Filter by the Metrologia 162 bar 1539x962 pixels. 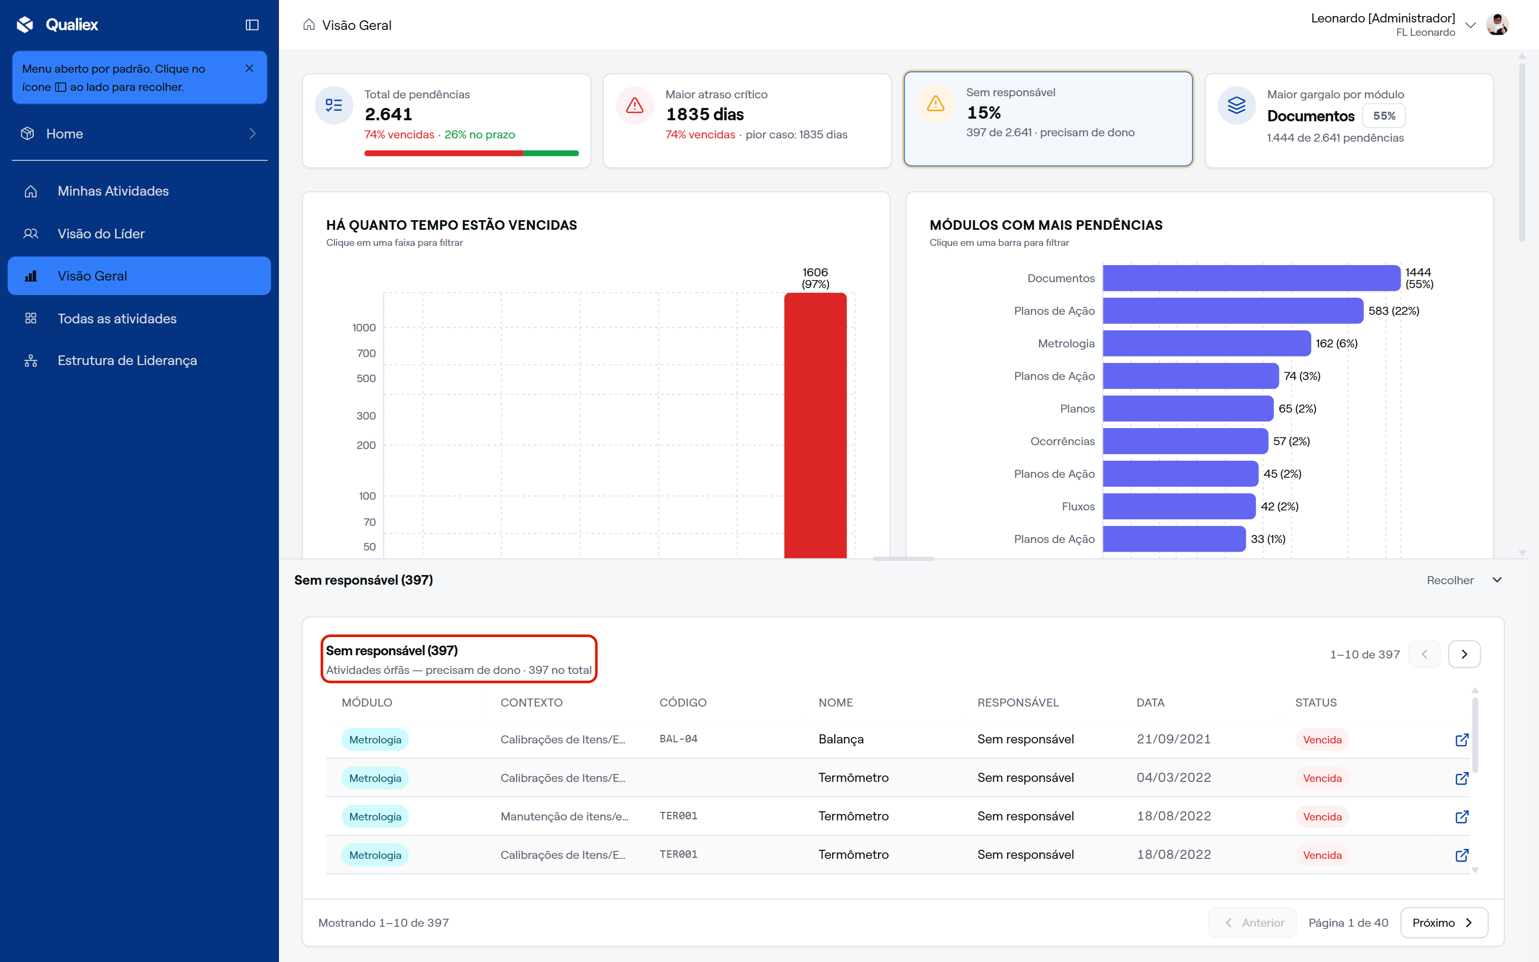pos(1207,343)
